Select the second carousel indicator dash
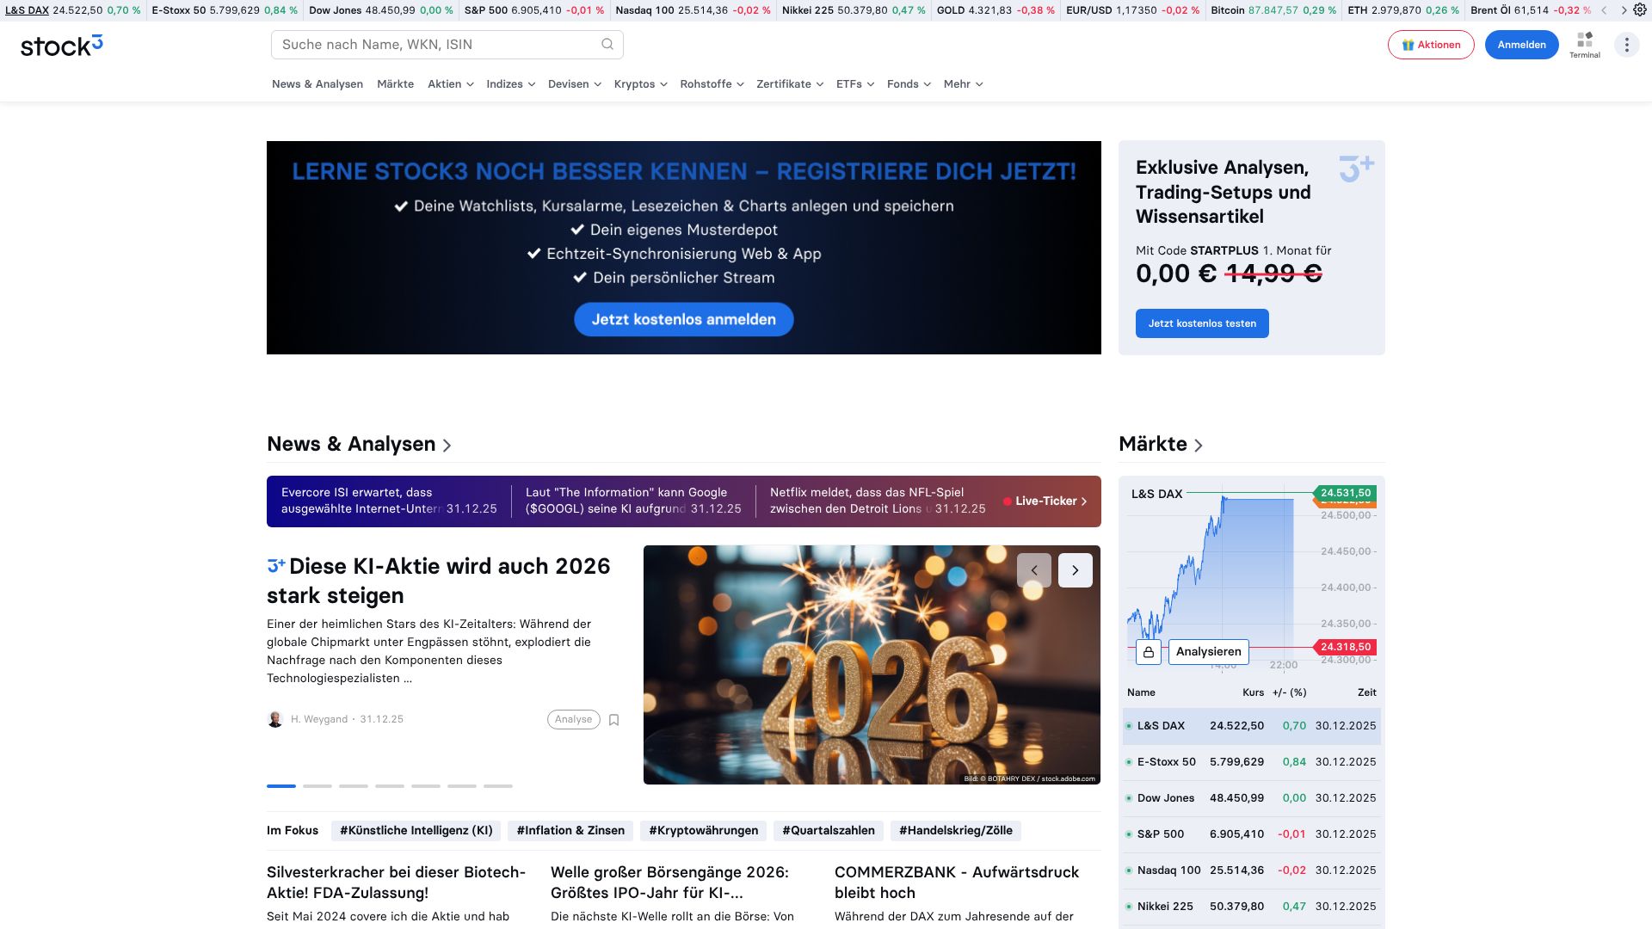Screen dimensions: 1652x929 click(317, 786)
